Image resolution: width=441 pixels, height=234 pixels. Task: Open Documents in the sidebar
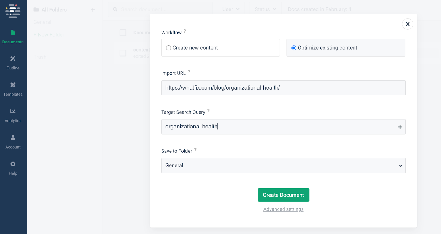pos(13,36)
